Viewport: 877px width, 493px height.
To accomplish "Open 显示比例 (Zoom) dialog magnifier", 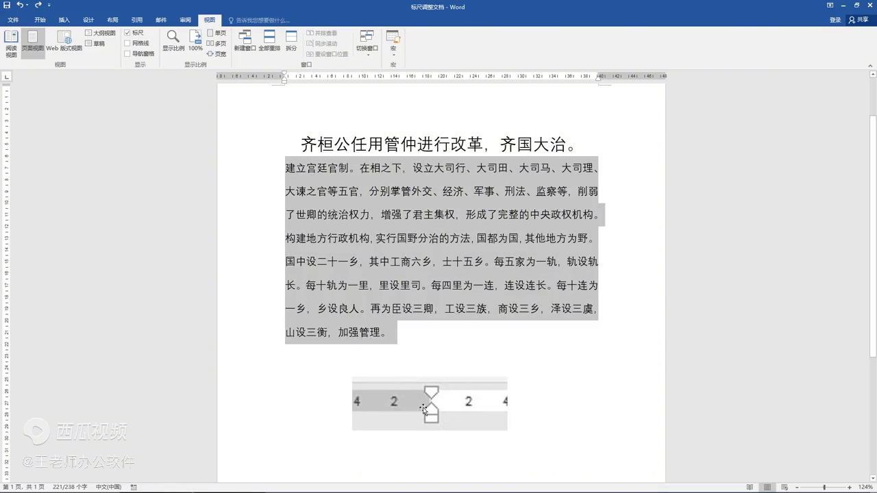I will (173, 41).
